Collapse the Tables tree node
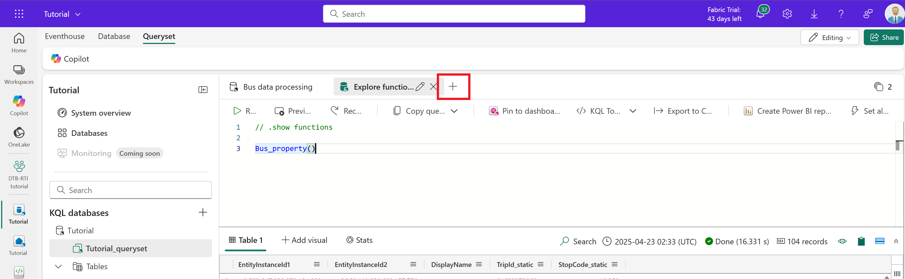 click(x=59, y=266)
